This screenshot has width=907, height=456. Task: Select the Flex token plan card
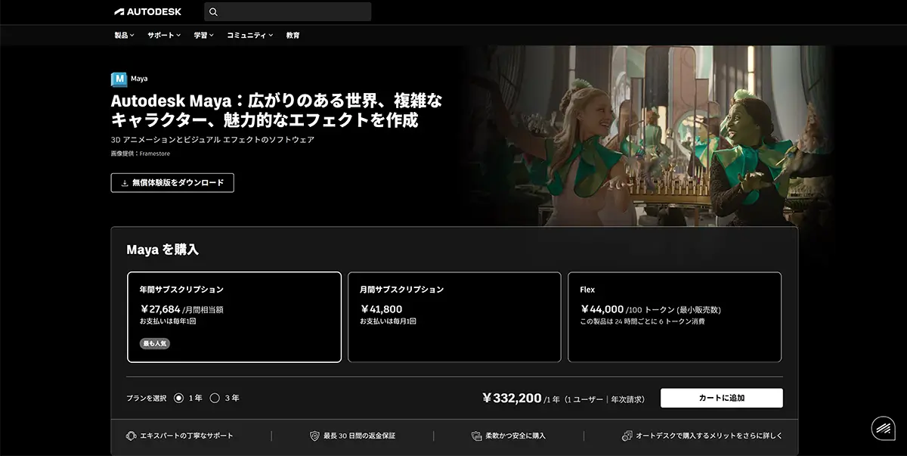tap(674, 317)
